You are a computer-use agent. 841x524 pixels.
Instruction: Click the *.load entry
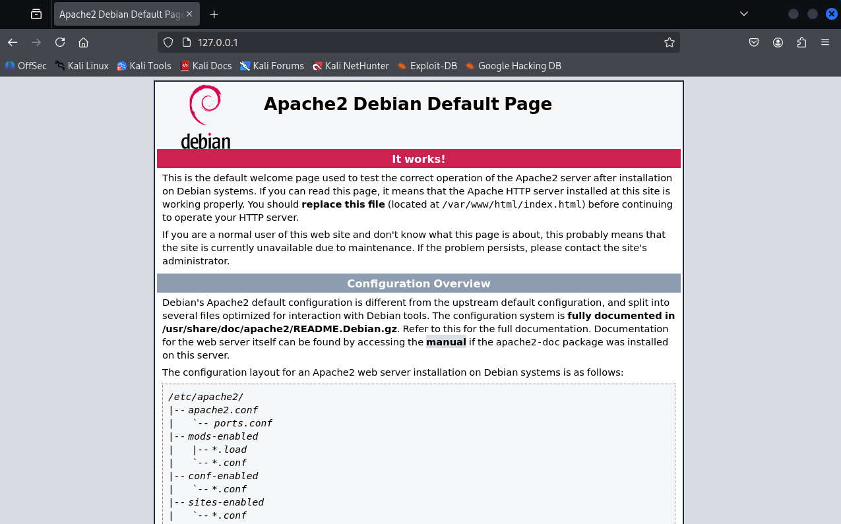(229, 450)
